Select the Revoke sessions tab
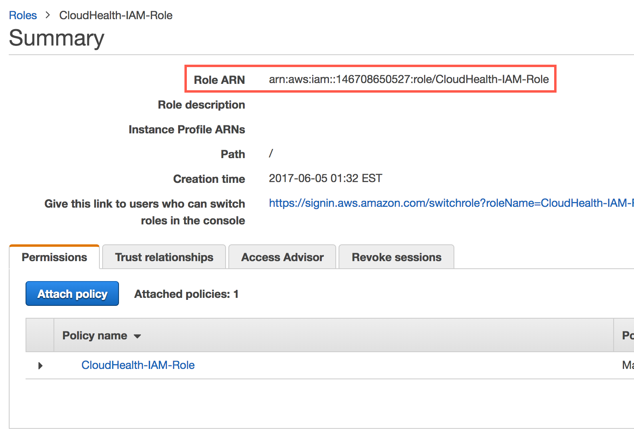The width and height of the screenshot is (634, 440). point(396,257)
